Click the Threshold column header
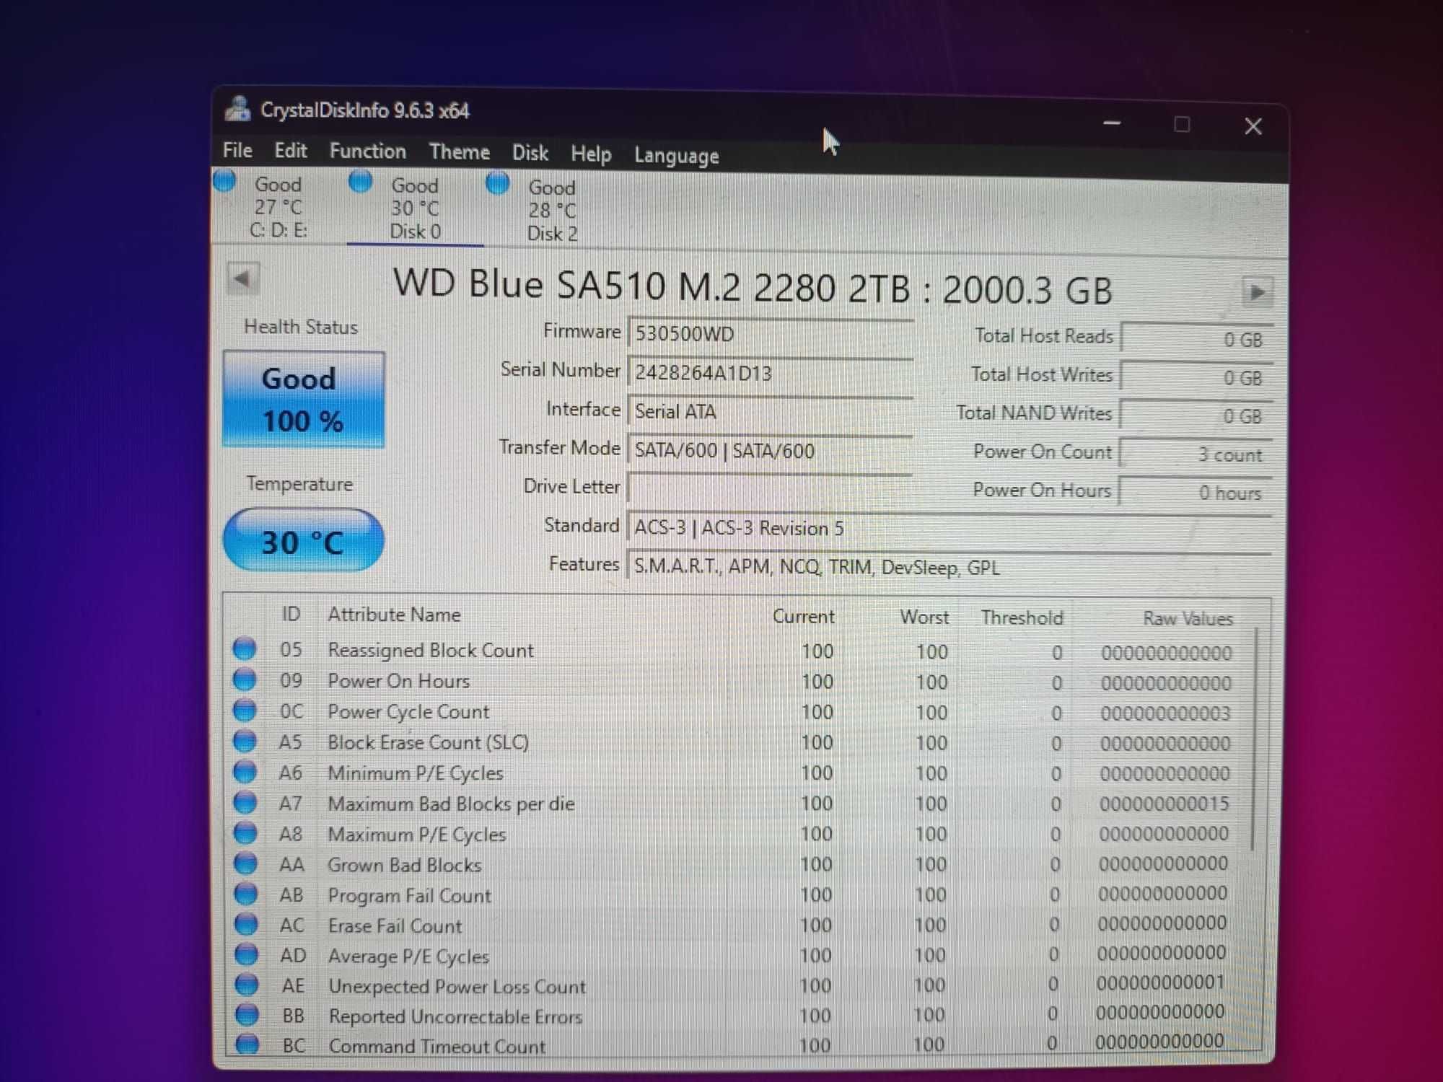Image resolution: width=1443 pixels, height=1082 pixels. pyautogui.click(x=1022, y=618)
